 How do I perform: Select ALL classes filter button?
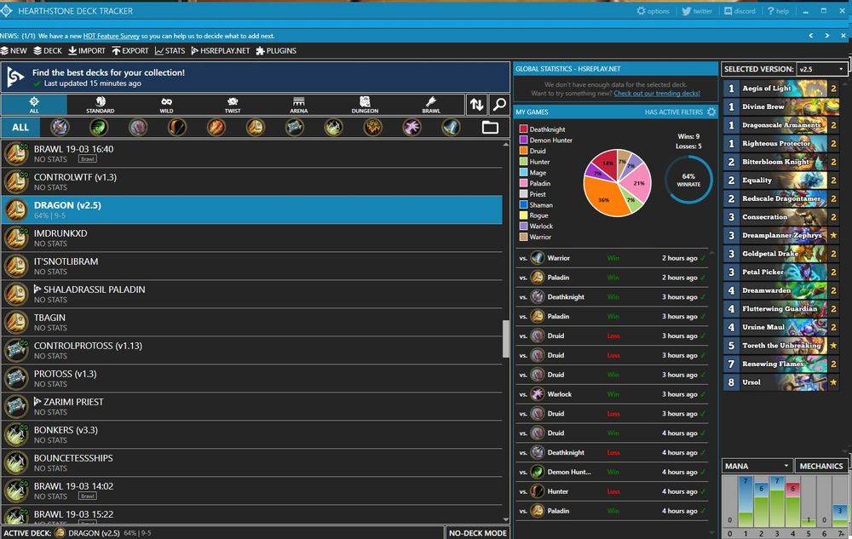[x=20, y=128]
